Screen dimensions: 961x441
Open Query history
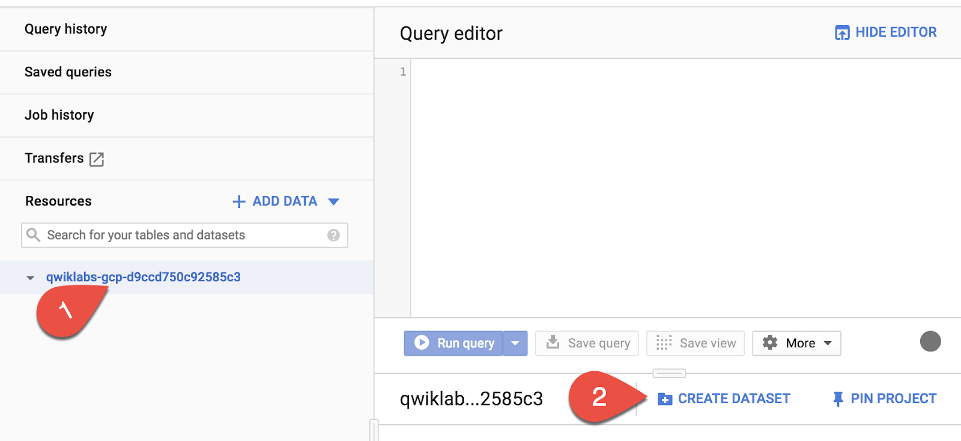[187, 29]
